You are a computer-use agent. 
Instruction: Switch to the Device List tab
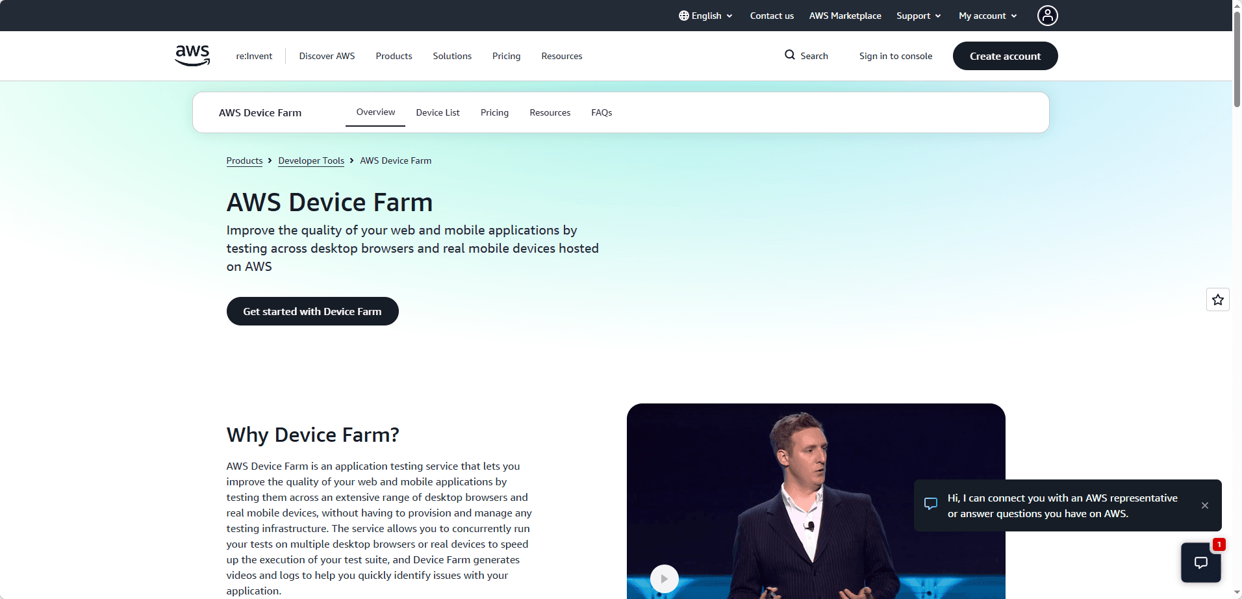point(438,112)
